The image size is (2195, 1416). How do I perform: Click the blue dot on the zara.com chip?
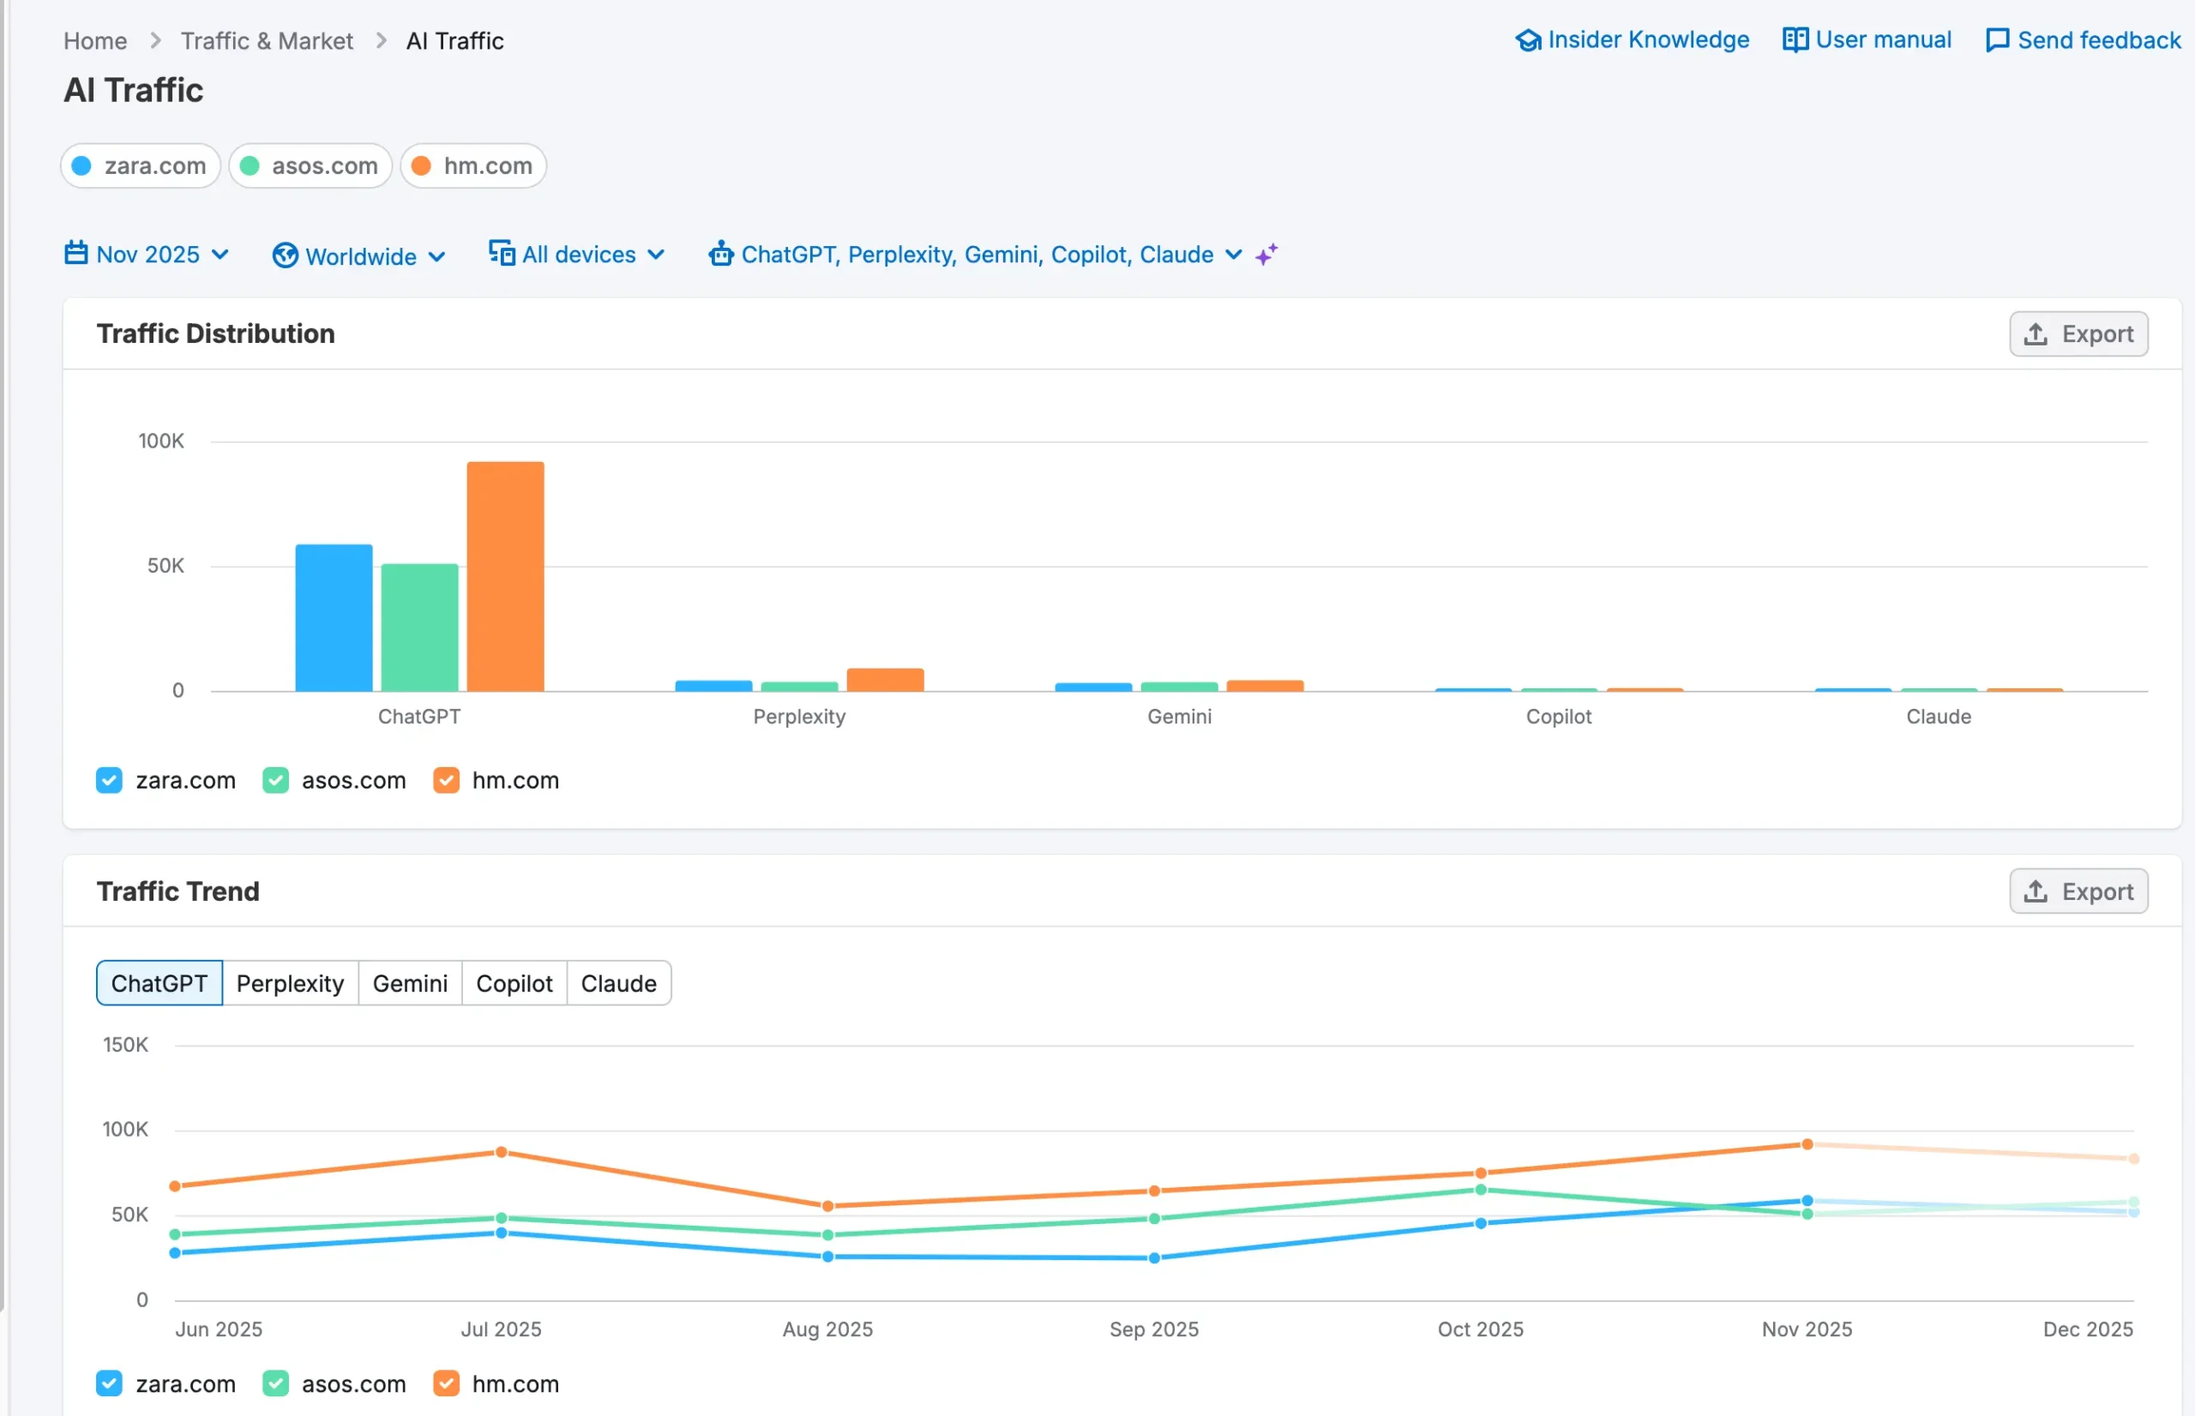[81, 165]
